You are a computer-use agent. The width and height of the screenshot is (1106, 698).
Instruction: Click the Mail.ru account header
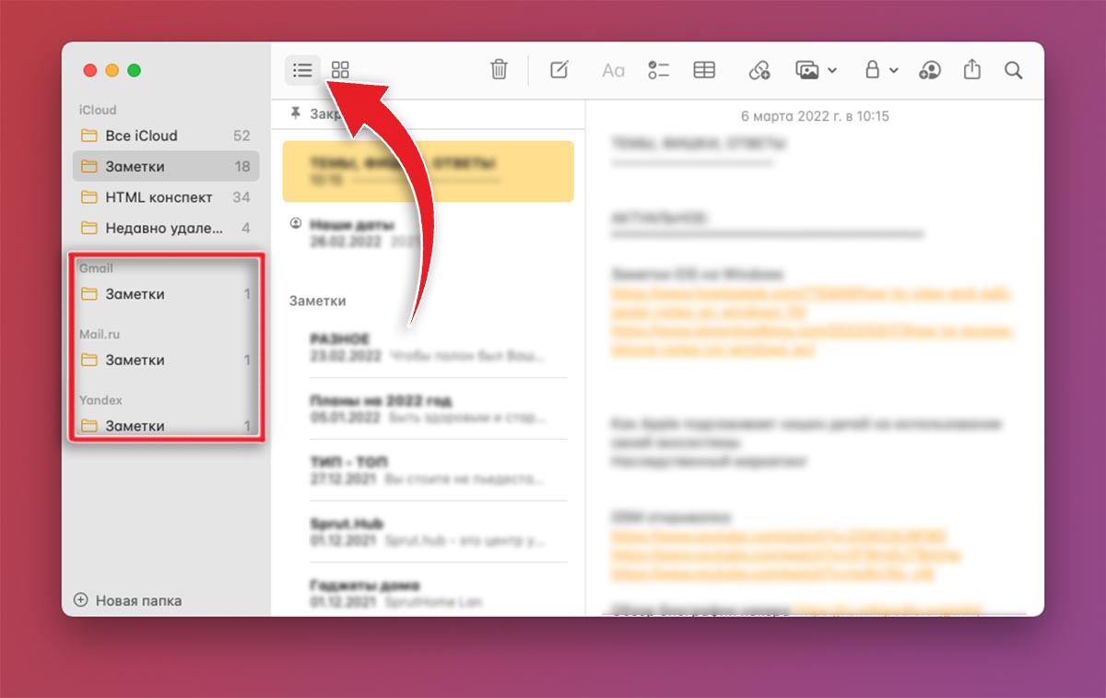click(x=100, y=334)
